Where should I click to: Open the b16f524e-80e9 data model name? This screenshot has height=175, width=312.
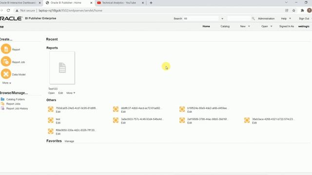208,108
